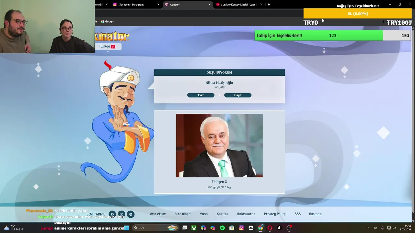
Task: Click the DÜŞÜNÜYORUM header
Action: pyautogui.click(x=219, y=72)
